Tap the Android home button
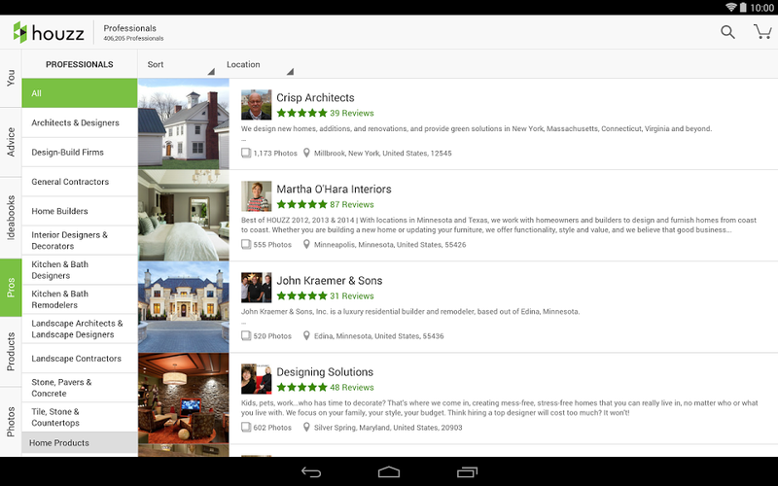 [x=388, y=471]
